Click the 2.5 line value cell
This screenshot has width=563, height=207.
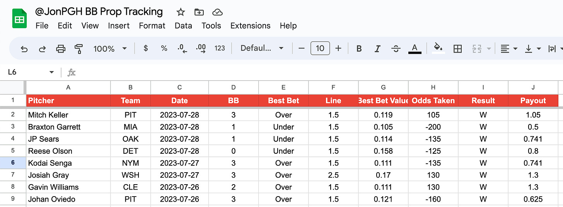pyautogui.click(x=333, y=175)
